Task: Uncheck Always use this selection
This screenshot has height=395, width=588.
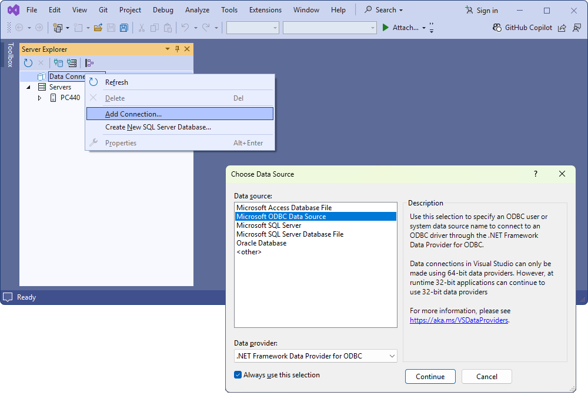Action: (238, 375)
